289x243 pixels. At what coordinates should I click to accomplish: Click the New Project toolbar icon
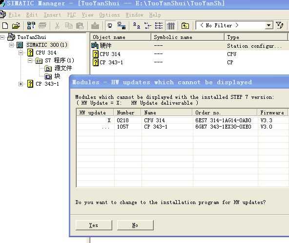(5, 25)
